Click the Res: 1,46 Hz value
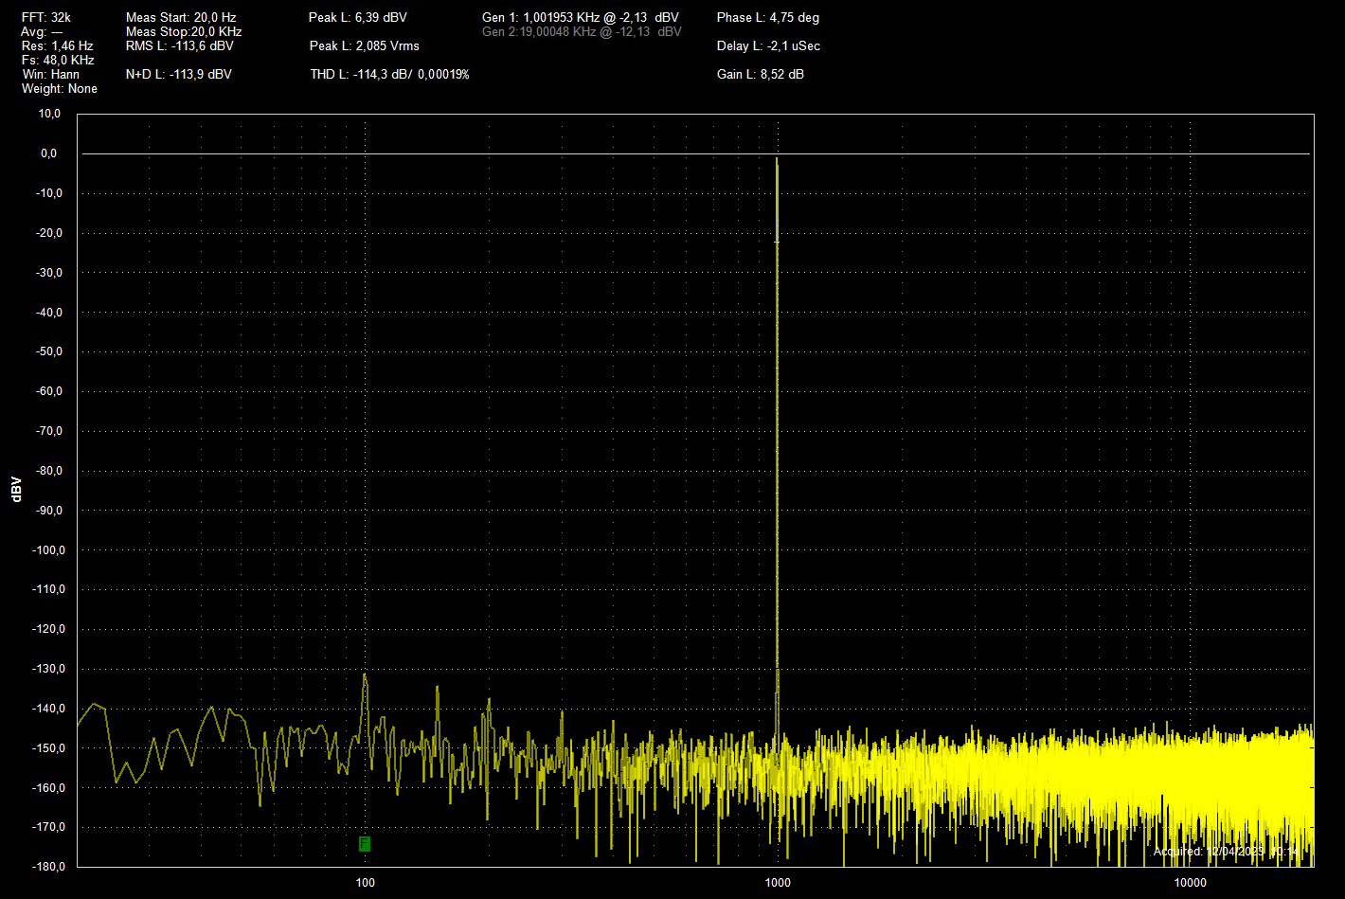Image resolution: width=1345 pixels, height=899 pixels. click(57, 45)
